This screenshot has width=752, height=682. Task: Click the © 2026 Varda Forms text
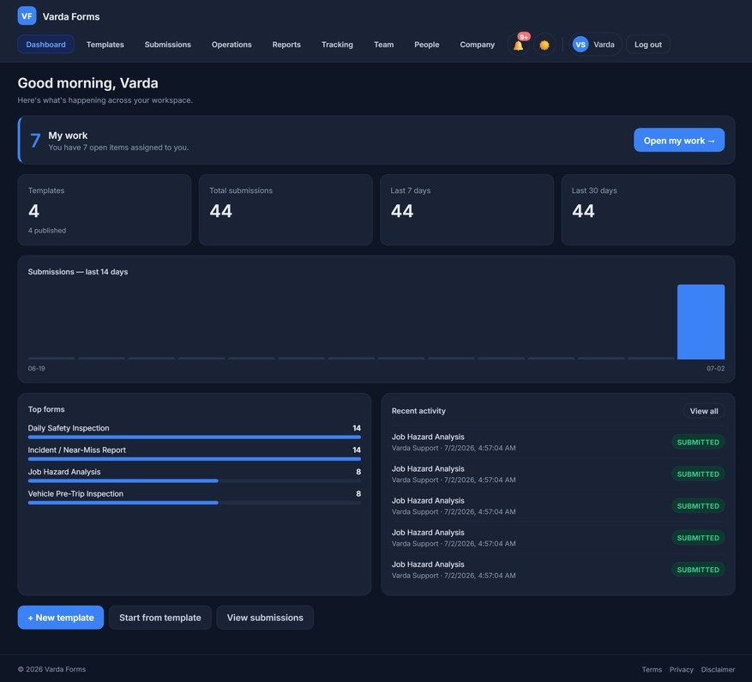coord(51,669)
